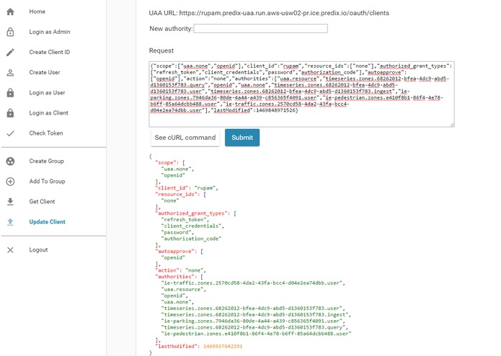Click timeseries ...f783.query authority in response
501x356 pixels.
coord(254,328)
